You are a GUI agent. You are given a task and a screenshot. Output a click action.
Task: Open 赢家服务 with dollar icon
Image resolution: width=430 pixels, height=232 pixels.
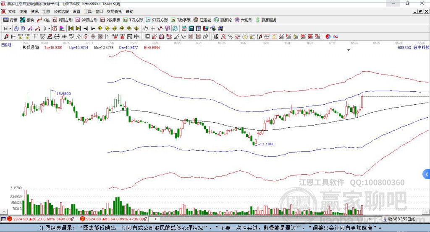point(266,20)
